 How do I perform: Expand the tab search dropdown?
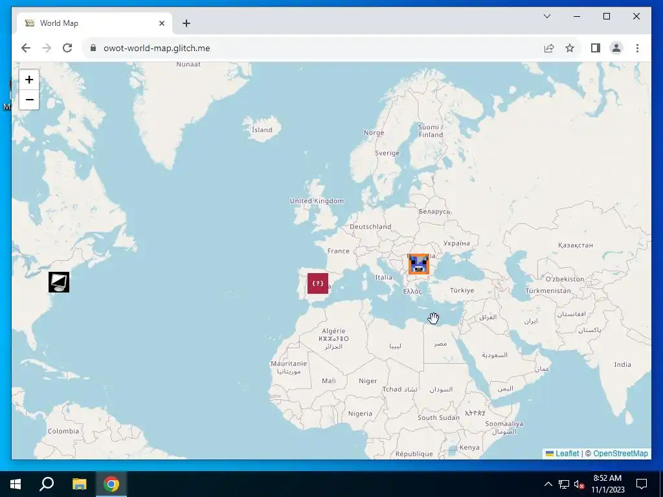(x=546, y=16)
